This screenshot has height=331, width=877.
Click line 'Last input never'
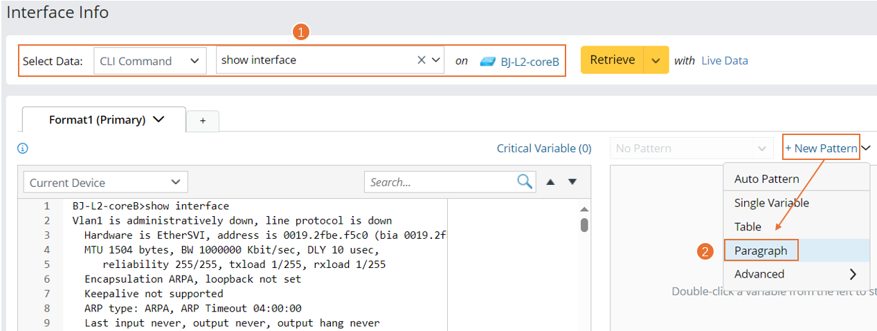(232, 323)
